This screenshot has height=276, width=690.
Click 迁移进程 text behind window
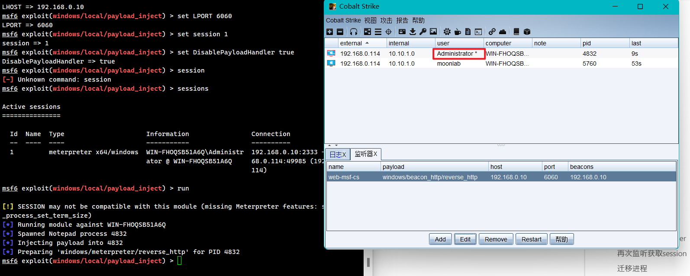[x=632, y=268]
